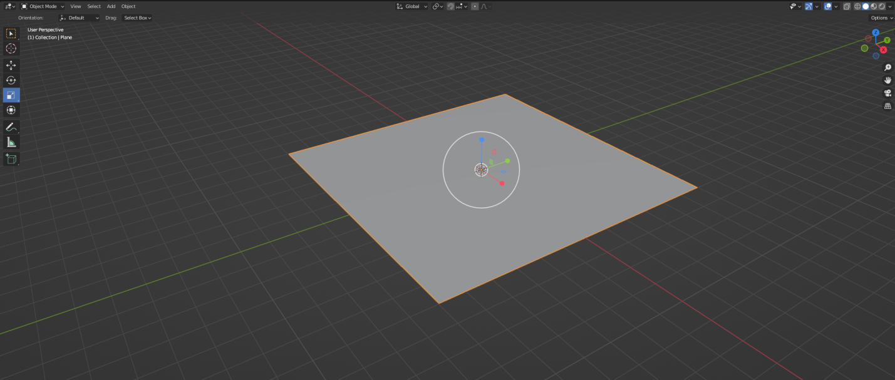This screenshot has height=380, width=895.
Task: Click blue Z axis on navigation gizmo
Action: click(x=876, y=33)
